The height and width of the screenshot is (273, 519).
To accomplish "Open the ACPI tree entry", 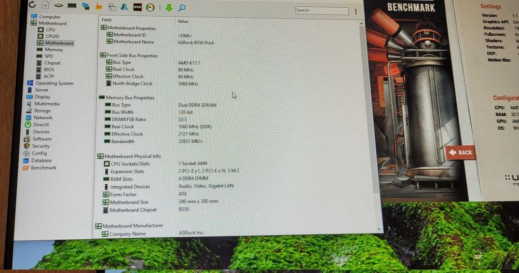I will 45,76.
